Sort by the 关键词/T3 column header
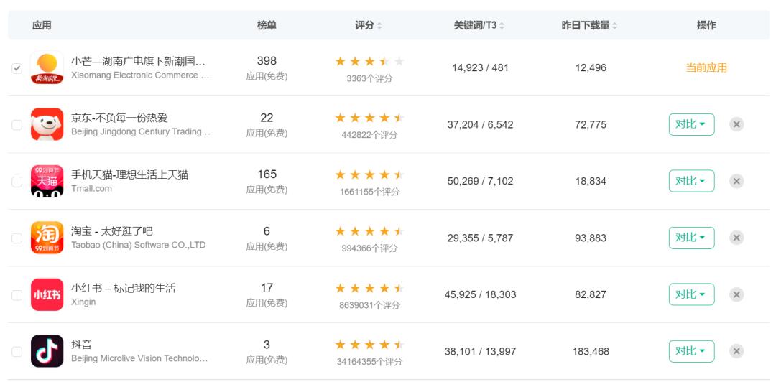 479,25
